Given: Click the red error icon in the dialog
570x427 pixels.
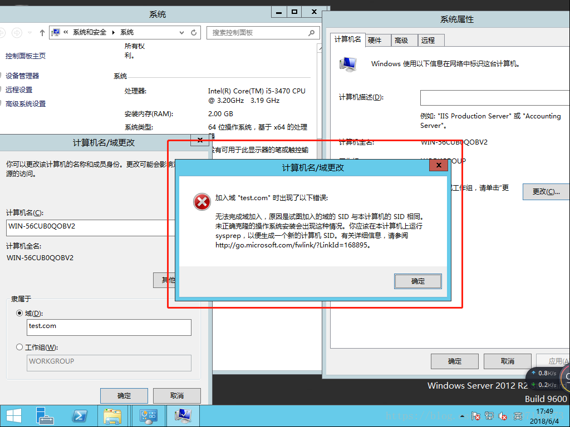Looking at the screenshot, I should [202, 201].
